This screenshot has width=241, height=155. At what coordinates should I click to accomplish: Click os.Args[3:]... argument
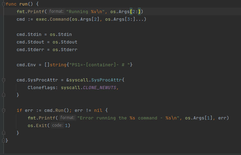(124, 19)
